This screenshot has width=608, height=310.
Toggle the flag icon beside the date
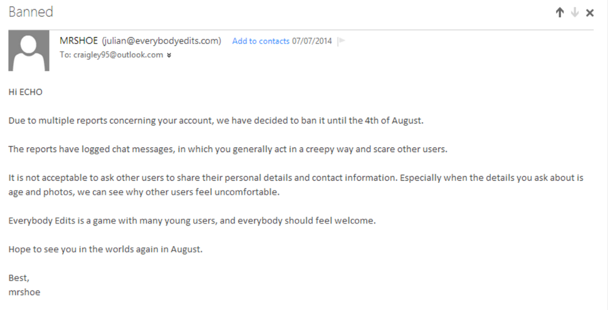tap(341, 41)
